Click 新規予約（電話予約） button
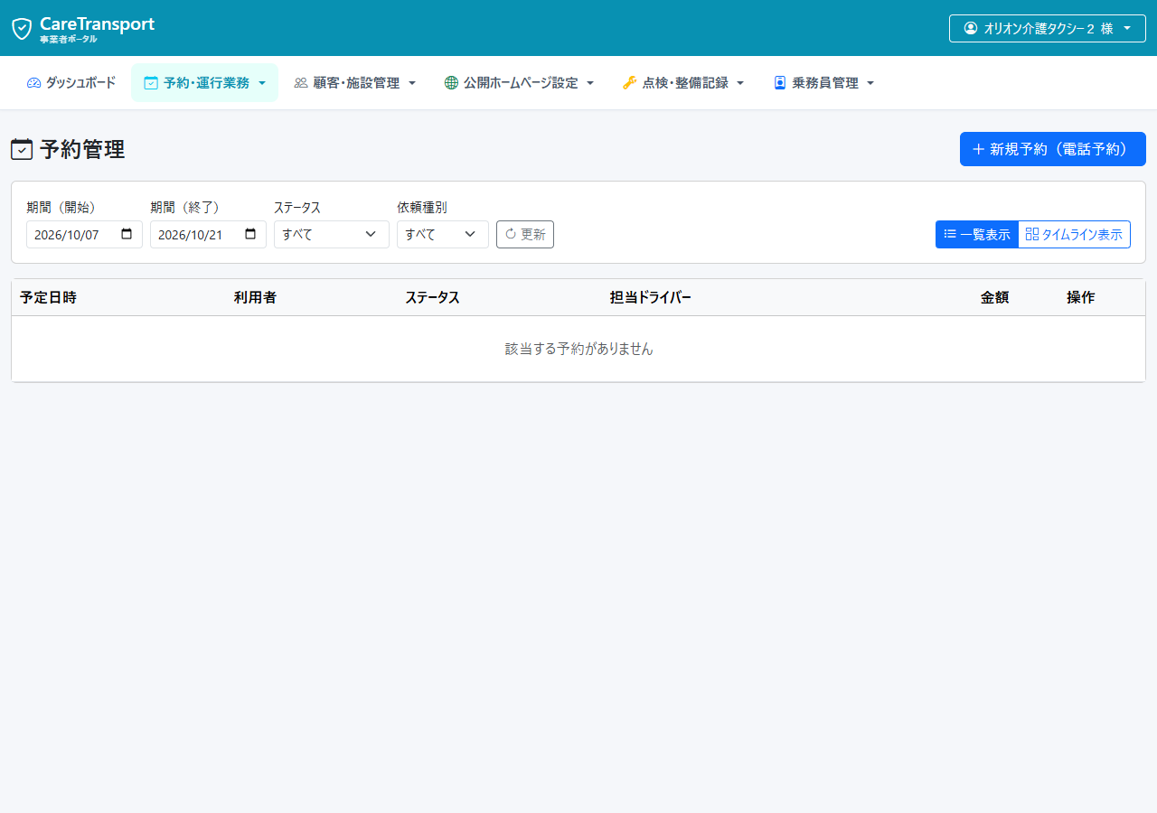The height and width of the screenshot is (813, 1157). pos(1053,149)
